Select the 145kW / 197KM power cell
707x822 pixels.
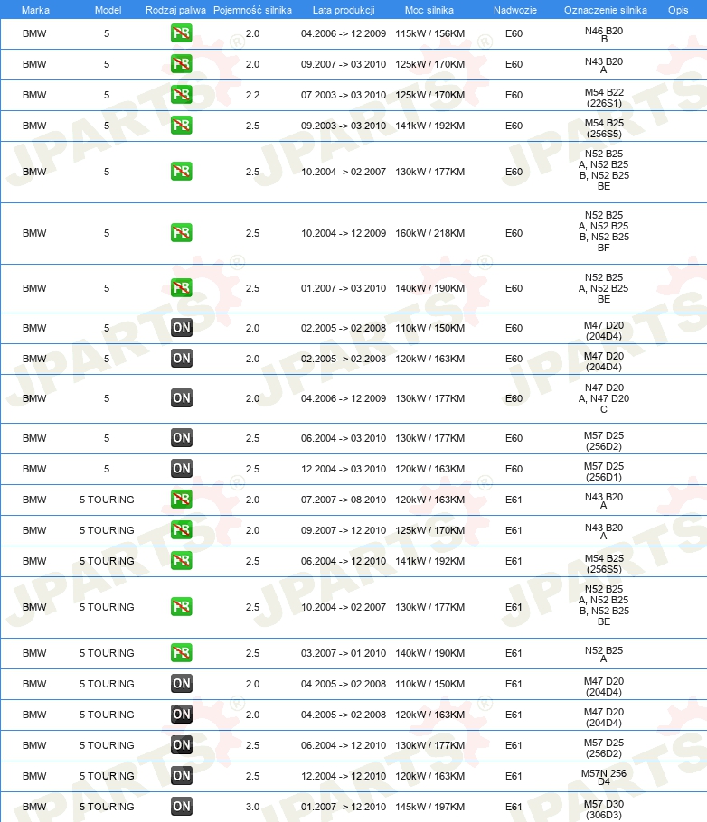click(429, 807)
